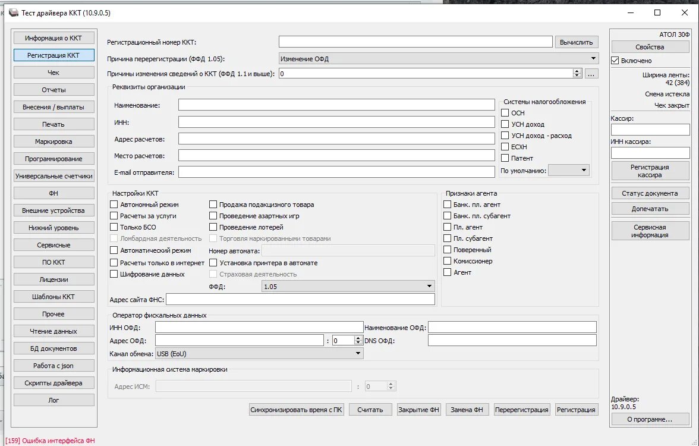Click the ИНН organization field
699x446 pixels.
336,122
